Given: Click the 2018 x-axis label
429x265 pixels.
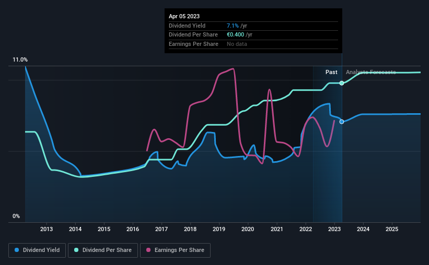Looking at the screenshot, I should tap(190, 229).
